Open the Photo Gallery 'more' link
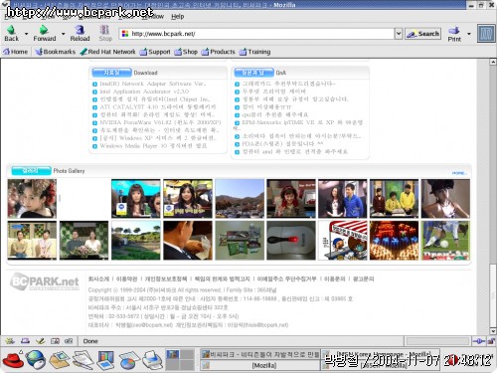 pyautogui.click(x=459, y=173)
